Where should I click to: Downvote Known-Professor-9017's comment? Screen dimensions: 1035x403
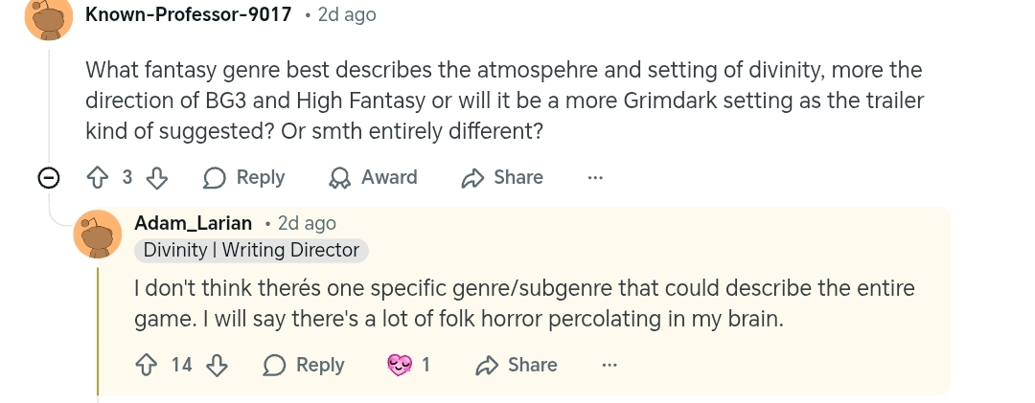(157, 178)
